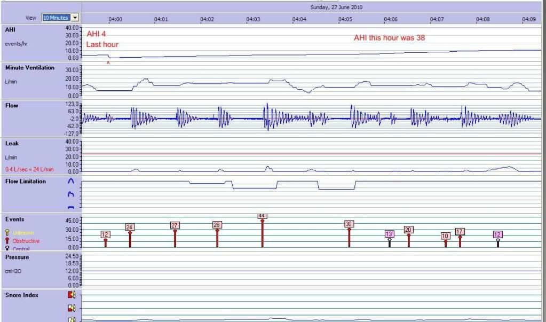Click the Central event legend icon

(x=7, y=248)
